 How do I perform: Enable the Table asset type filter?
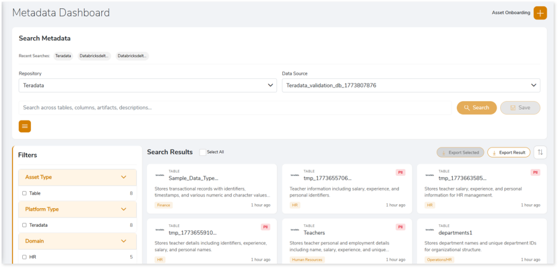pos(24,193)
